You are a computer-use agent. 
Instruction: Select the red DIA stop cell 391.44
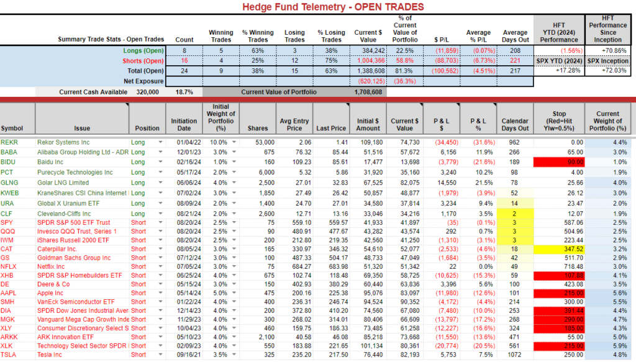[559, 310]
